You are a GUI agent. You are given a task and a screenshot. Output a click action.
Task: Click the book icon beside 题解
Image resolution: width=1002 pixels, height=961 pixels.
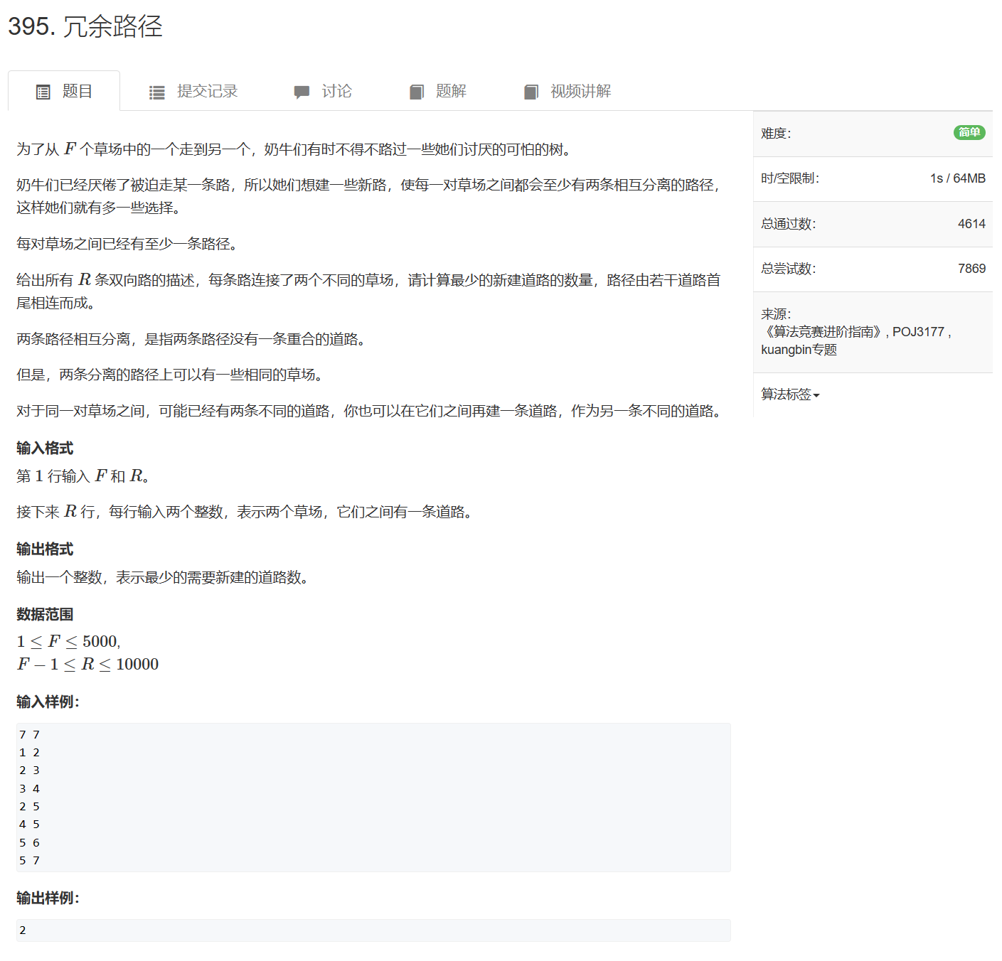coord(417,92)
